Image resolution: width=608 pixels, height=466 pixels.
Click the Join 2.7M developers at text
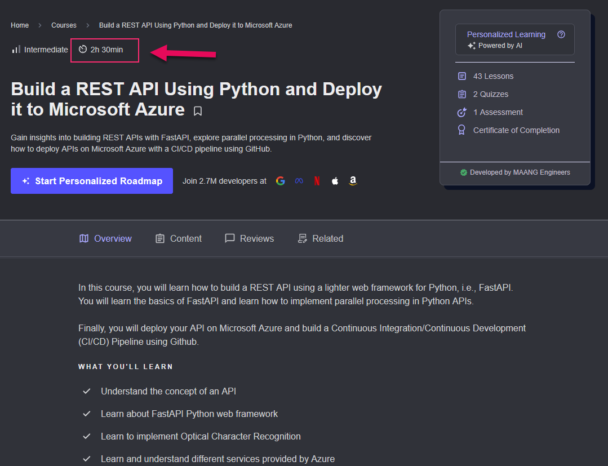[224, 181]
